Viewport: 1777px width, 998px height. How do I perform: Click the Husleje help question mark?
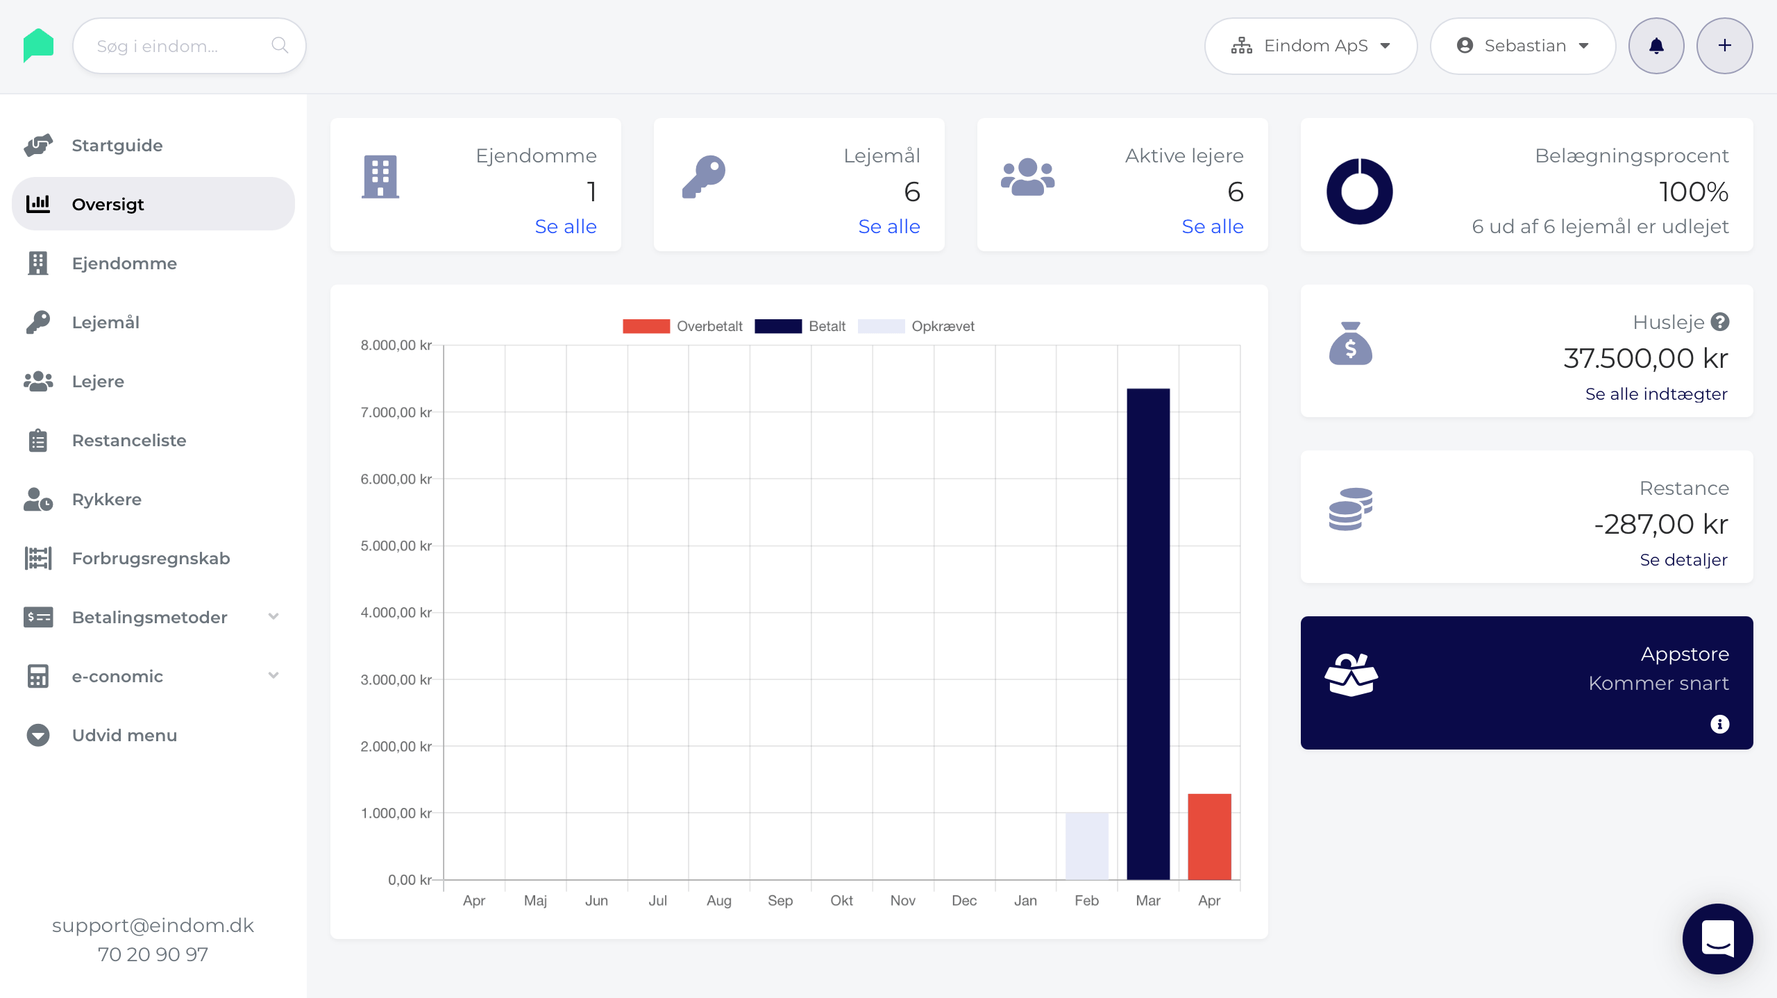(1720, 322)
